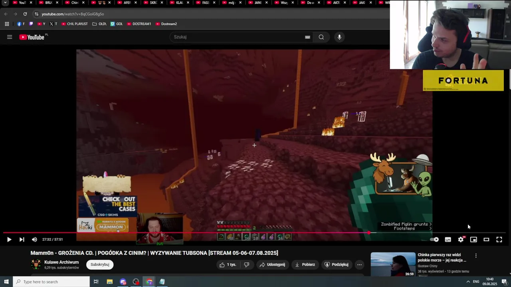This screenshot has height=287, width=511.
Task: Mute the video volume
Action: pos(34,240)
